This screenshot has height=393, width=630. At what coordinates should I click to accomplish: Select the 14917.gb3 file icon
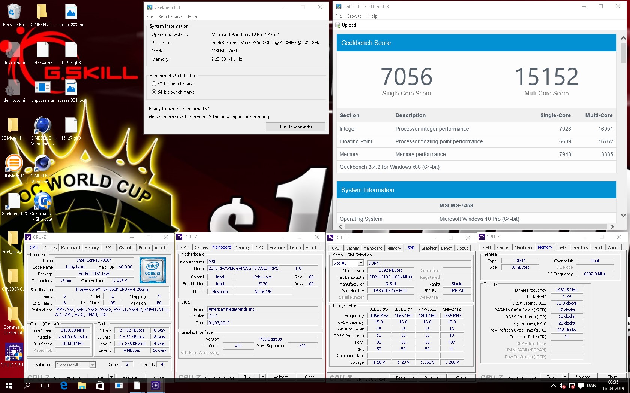coord(71,53)
